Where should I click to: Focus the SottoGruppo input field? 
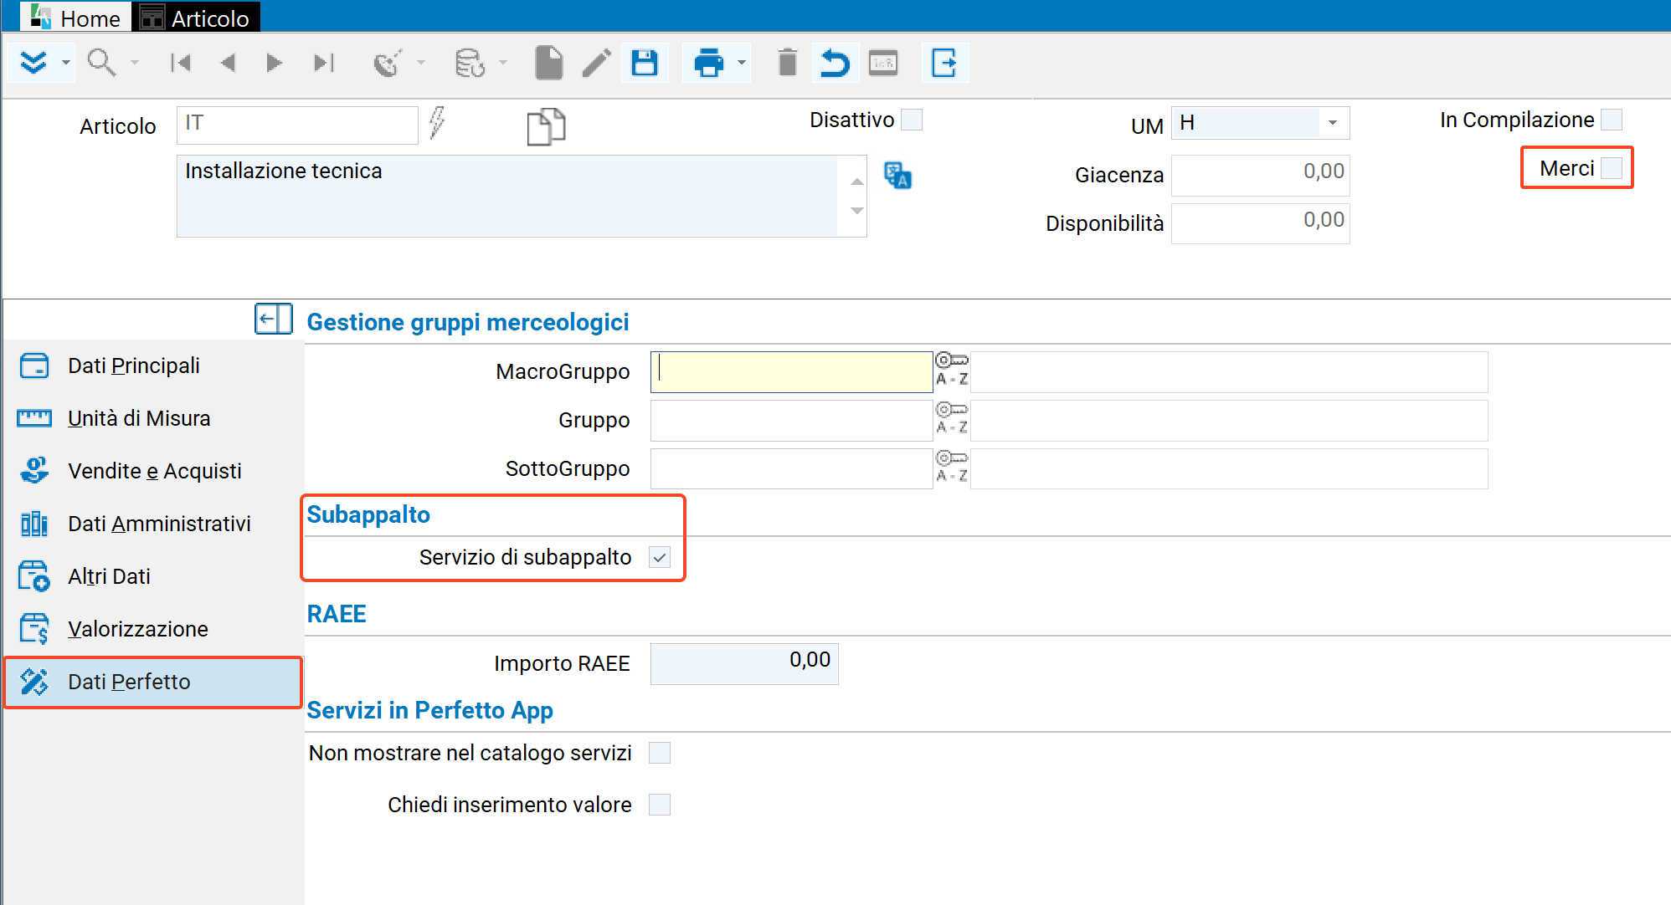(791, 468)
